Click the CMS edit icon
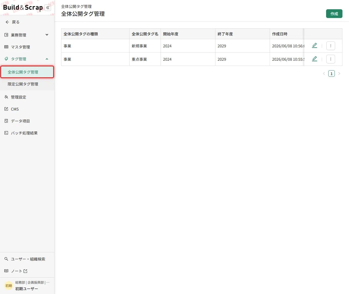 [x=6, y=109]
